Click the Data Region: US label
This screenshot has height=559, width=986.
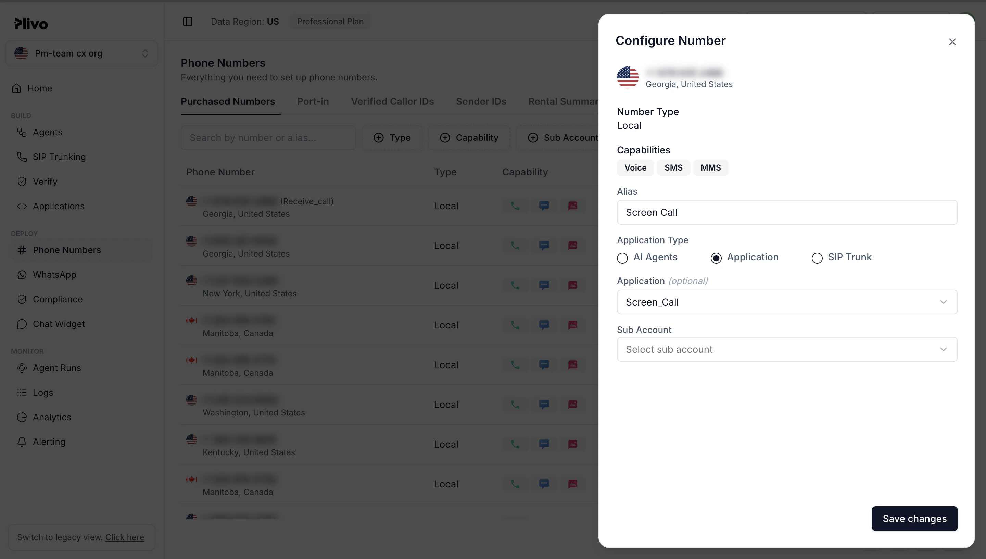pyautogui.click(x=245, y=22)
